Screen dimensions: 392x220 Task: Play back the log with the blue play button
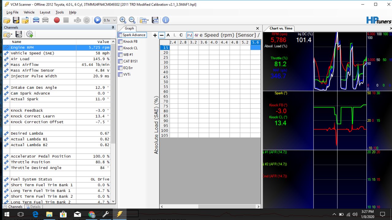(97, 20)
